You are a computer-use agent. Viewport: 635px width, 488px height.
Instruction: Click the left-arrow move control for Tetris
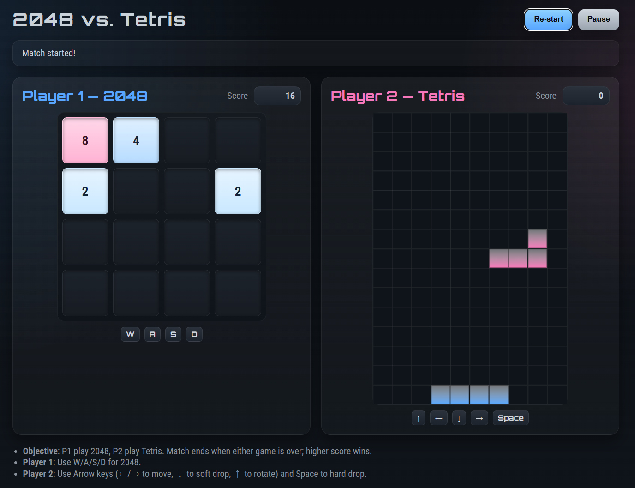[x=438, y=418]
